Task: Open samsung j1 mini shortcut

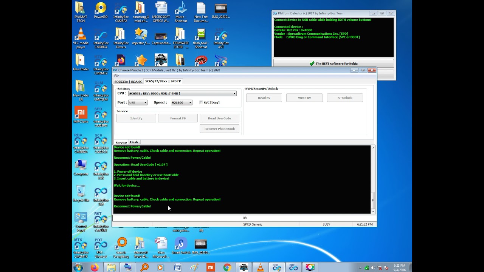Action: point(141,11)
